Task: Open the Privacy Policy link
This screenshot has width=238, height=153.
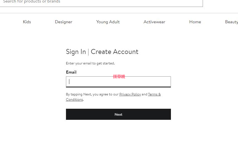Action: coord(130,94)
